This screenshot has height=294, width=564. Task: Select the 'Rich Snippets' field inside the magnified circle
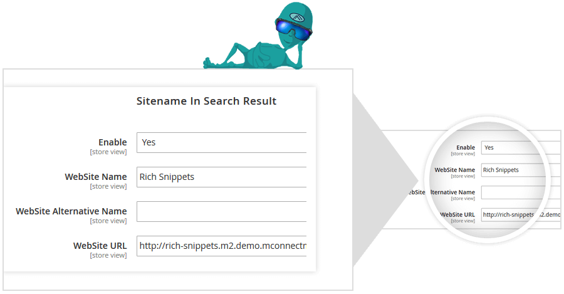click(521, 170)
